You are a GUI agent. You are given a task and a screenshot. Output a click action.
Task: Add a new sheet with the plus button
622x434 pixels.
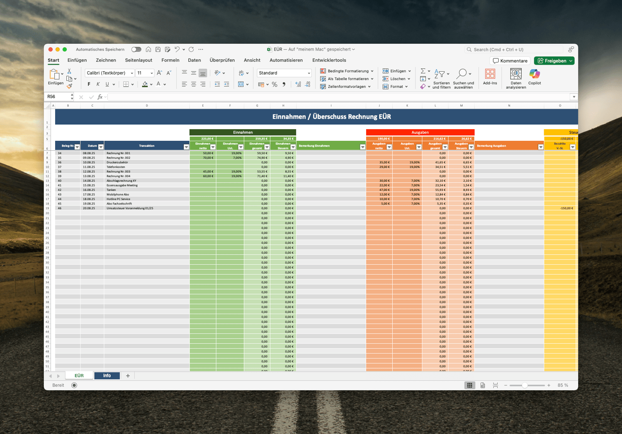click(x=128, y=376)
